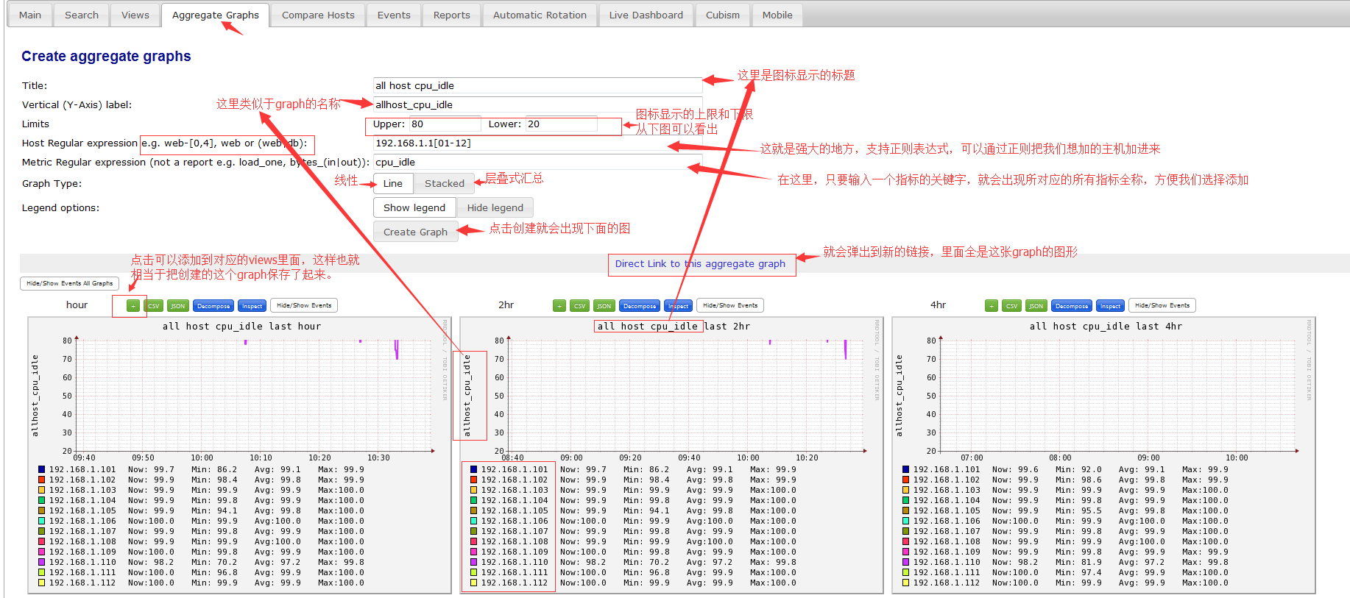
Task: Toggle Hide/Show Events All Graphs
Action: click(69, 283)
